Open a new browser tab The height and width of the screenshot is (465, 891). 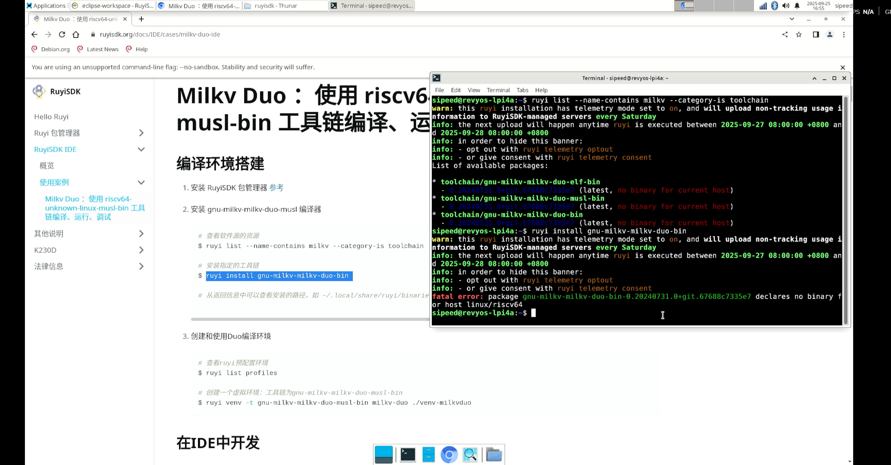click(141, 19)
